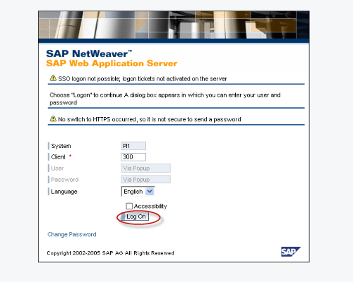This screenshot has height=282, width=353.
Task: Click the HTTPS warning triangle icon
Action: pyautogui.click(x=53, y=118)
